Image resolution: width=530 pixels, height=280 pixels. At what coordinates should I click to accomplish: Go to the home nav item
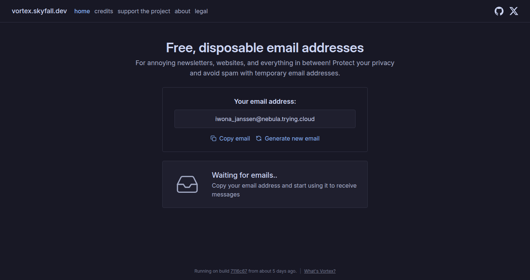pos(82,11)
